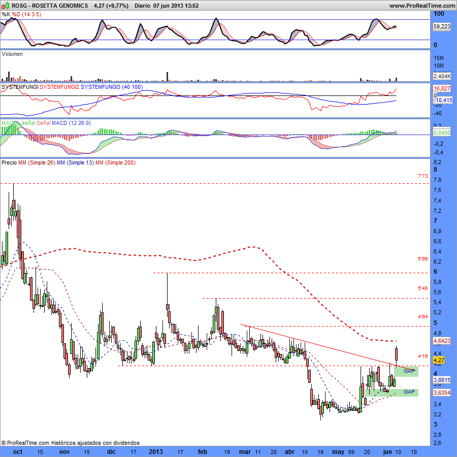Click the %D (14 3 5) legend label
Image resolution: width=457 pixels, height=457 pixels.
(26, 14)
